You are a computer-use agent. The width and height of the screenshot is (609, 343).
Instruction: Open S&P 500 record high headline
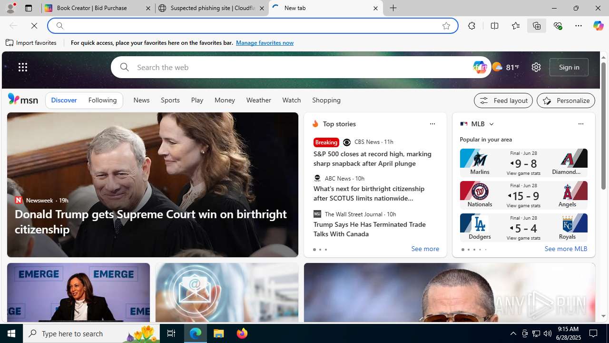click(x=373, y=159)
